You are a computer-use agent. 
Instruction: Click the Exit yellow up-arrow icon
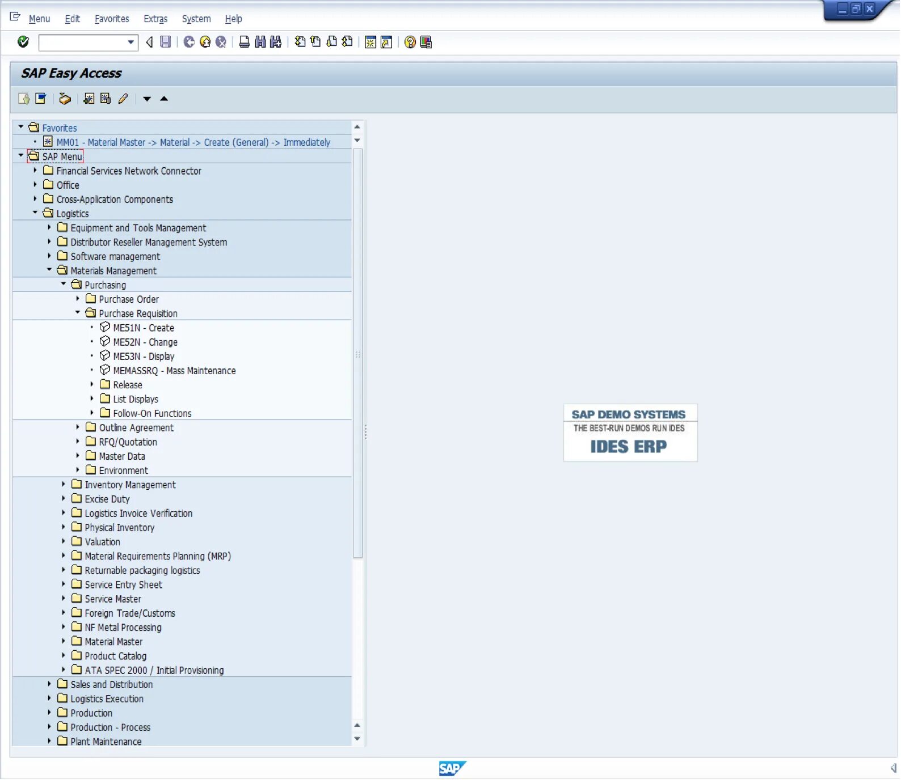click(205, 42)
